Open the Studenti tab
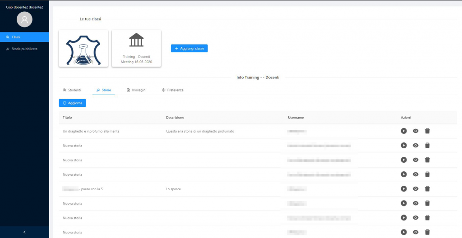This screenshot has width=462, height=238. pos(72,90)
